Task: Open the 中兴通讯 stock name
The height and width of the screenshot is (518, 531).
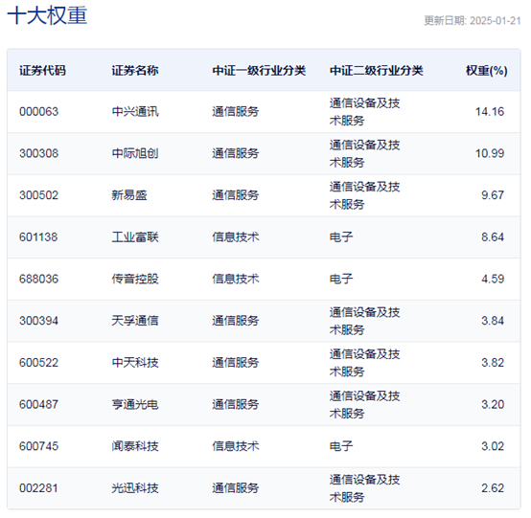Action: point(135,112)
